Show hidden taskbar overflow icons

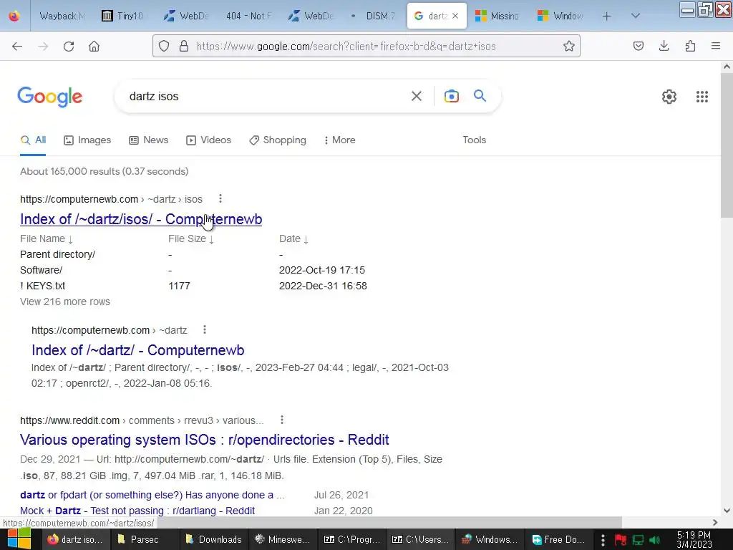pos(603,540)
